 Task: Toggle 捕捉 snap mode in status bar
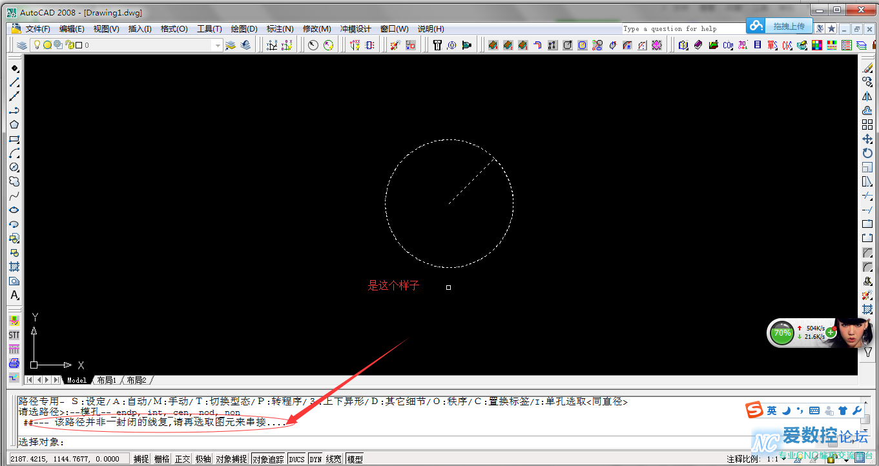click(141, 459)
